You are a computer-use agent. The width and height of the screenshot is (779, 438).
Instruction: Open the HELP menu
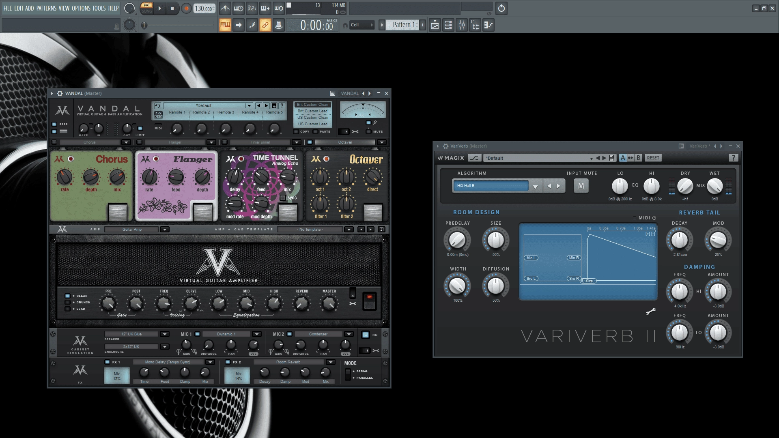click(x=113, y=8)
